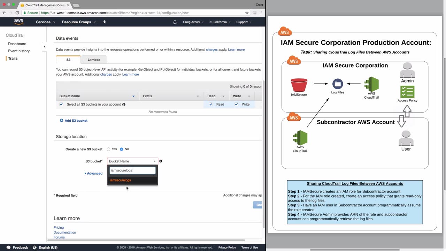Screen dimensions: 446x251
Task: Open the notifications bell
Action: pos(175,22)
